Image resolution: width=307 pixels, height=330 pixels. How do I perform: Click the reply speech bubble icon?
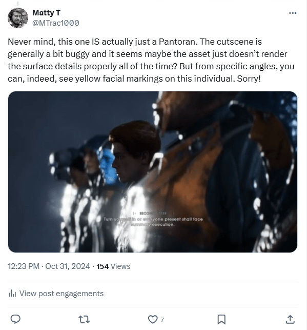(x=15, y=319)
